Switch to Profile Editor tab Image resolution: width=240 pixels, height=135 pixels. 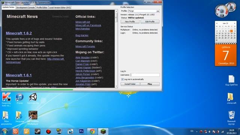(42, 7)
